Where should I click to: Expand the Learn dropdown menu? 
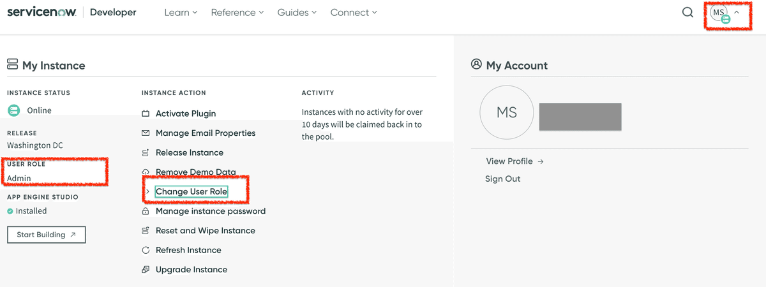tap(181, 12)
